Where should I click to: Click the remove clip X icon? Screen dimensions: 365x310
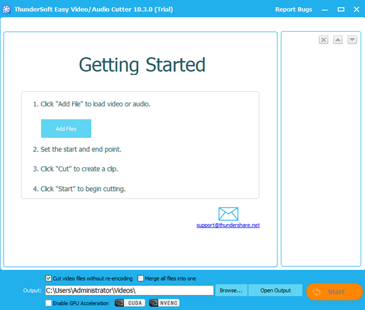pyautogui.click(x=324, y=40)
